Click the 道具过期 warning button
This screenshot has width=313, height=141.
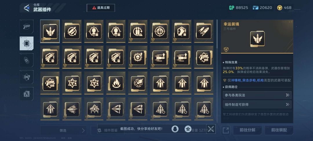pos(101,8)
